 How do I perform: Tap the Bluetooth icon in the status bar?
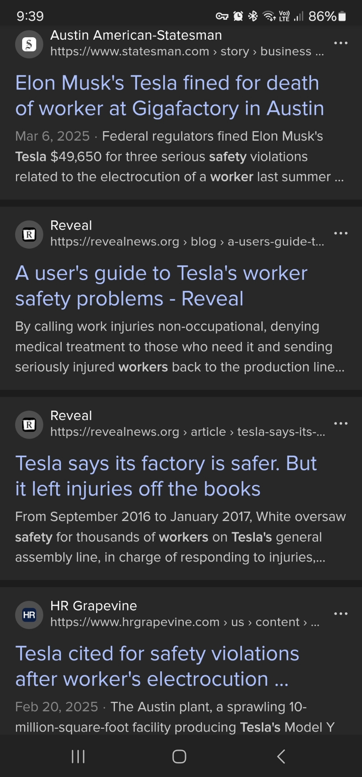[x=253, y=16]
